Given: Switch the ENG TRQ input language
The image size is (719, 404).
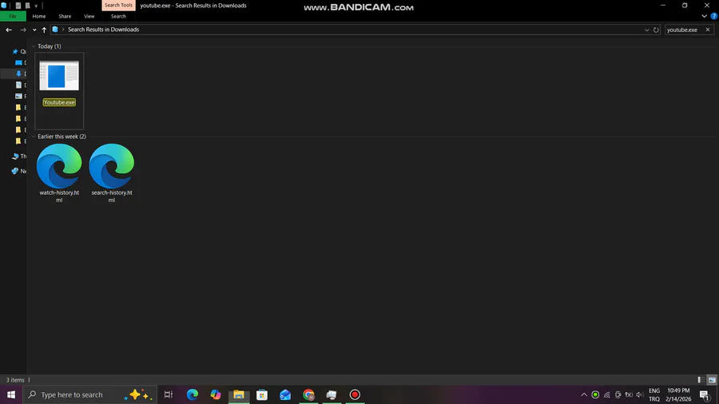Looking at the screenshot, I should coord(654,394).
